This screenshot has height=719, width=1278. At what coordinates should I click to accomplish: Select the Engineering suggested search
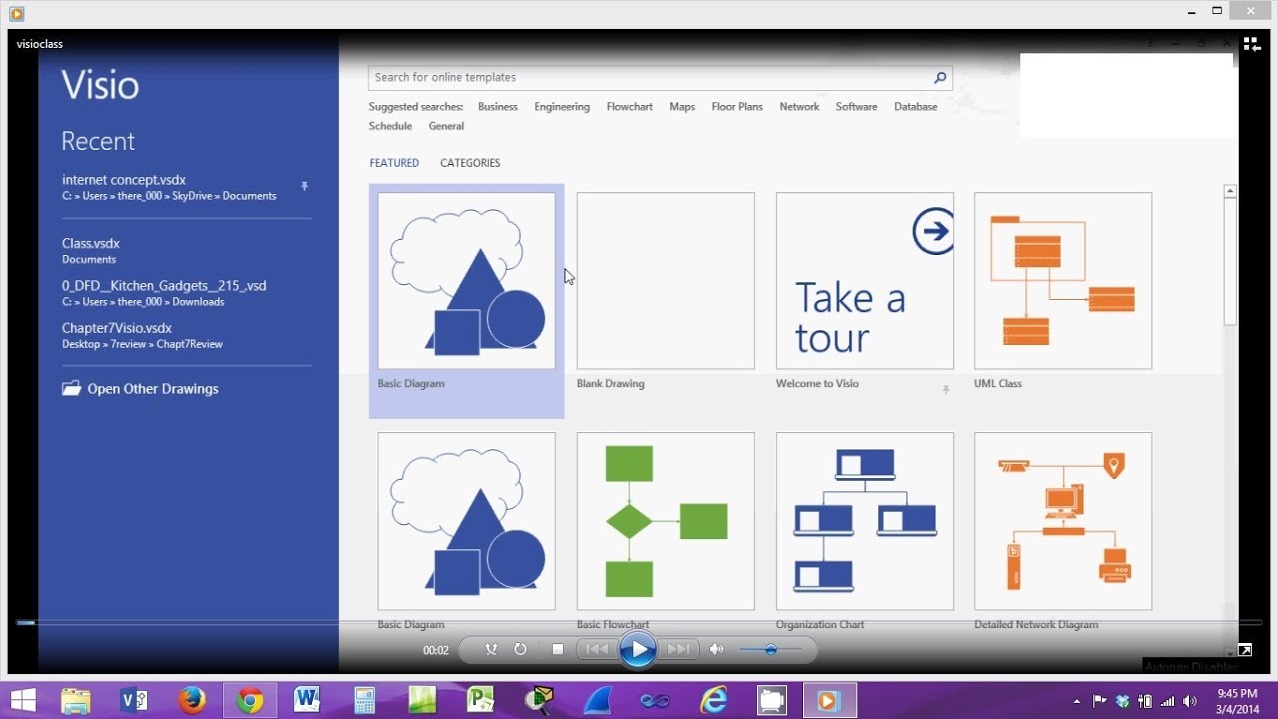tap(562, 107)
